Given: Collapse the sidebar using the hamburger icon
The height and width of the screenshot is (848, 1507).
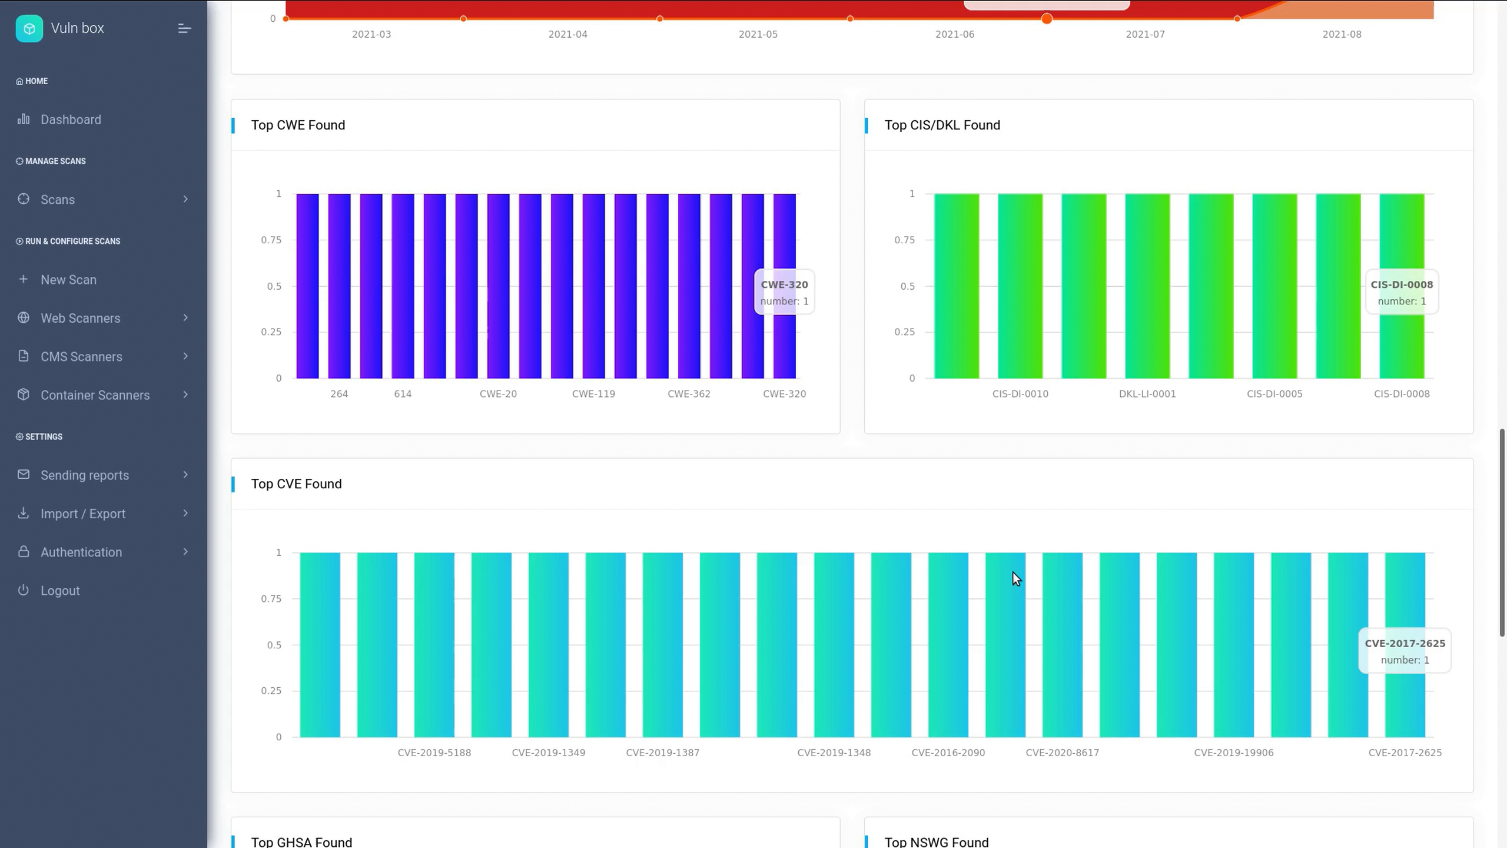Looking at the screenshot, I should (184, 28).
